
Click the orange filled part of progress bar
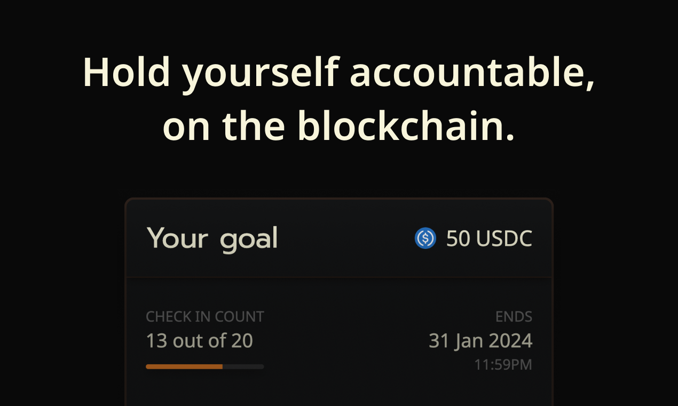click(184, 366)
